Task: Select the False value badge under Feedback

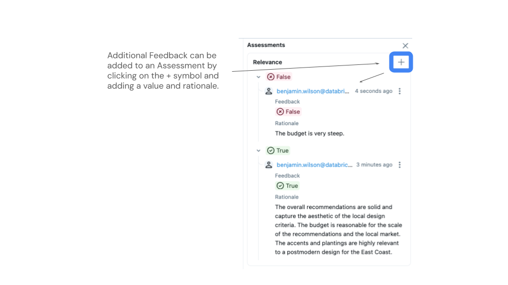Action: (x=288, y=112)
